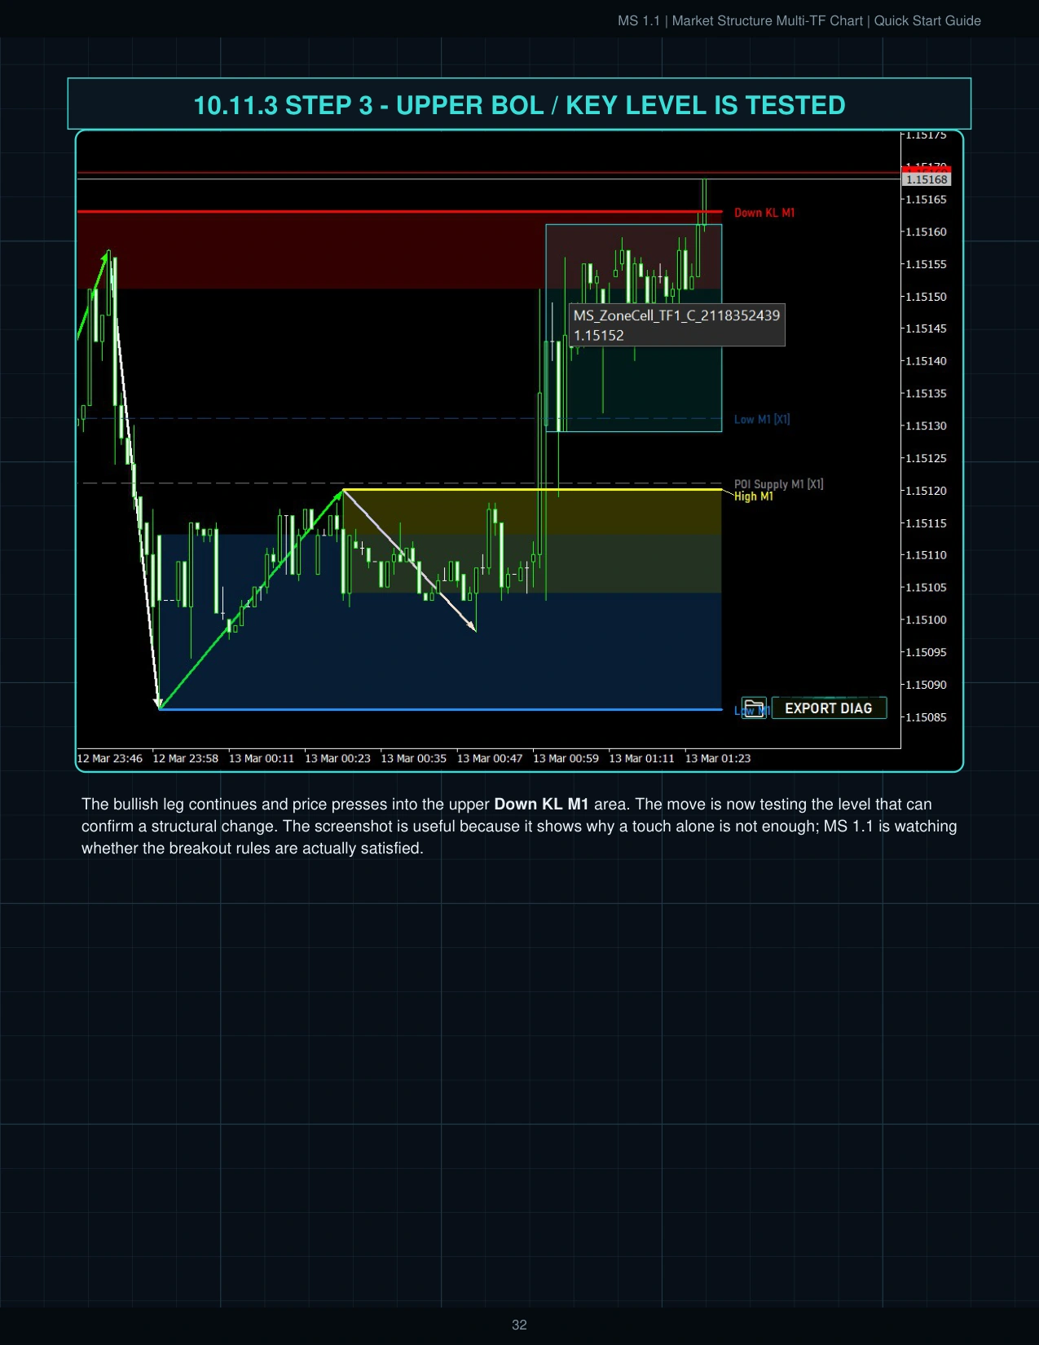Click the 1.15085 price axis label
This screenshot has height=1345, width=1039.
927,717
